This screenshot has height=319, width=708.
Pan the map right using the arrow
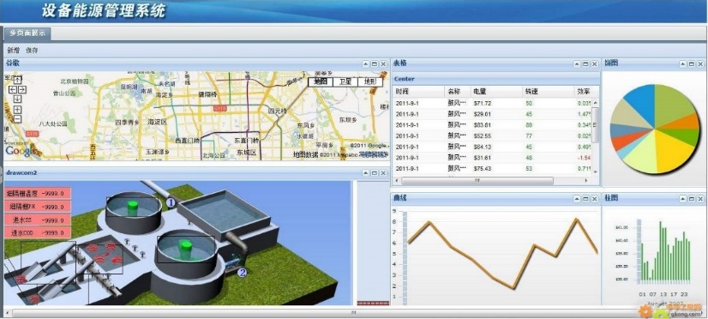(21, 89)
